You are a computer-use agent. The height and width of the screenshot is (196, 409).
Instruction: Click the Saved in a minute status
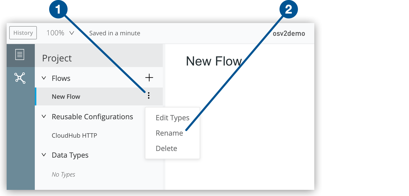tap(115, 33)
